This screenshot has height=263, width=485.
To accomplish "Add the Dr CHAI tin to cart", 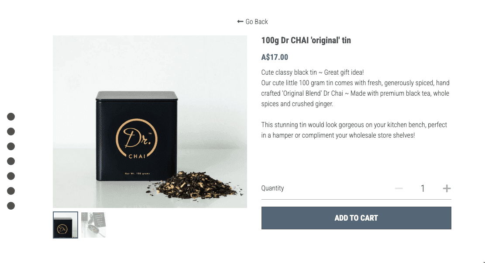I will pyautogui.click(x=356, y=218).
